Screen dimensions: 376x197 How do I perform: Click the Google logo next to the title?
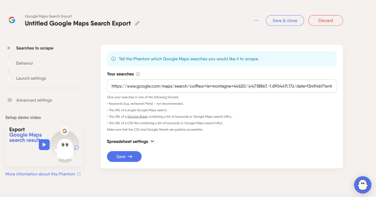click(12, 20)
